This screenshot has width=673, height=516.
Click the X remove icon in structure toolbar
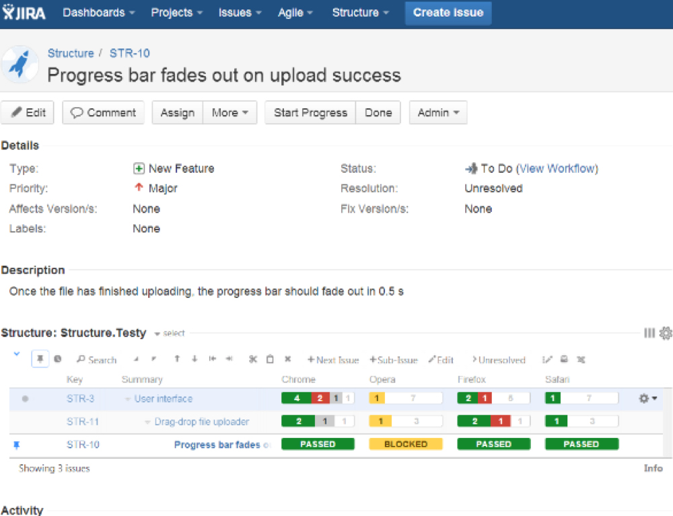[x=288, y=359]
